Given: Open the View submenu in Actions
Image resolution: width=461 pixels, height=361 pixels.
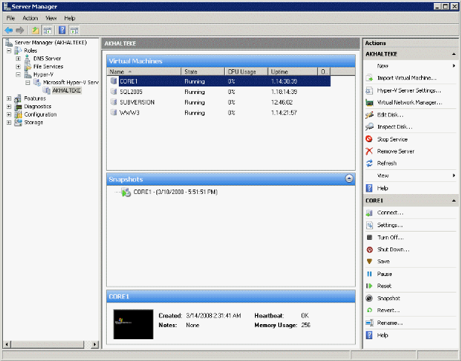Looking at the screenshot, I should click(411, 175).
